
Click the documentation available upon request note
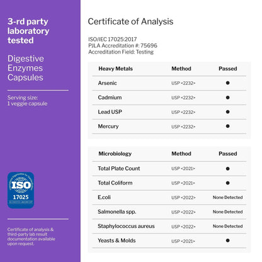pos(31,237)
